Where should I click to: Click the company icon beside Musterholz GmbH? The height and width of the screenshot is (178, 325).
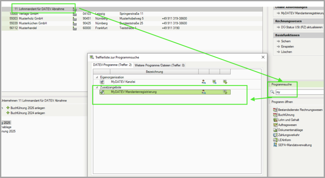(75, 19)
